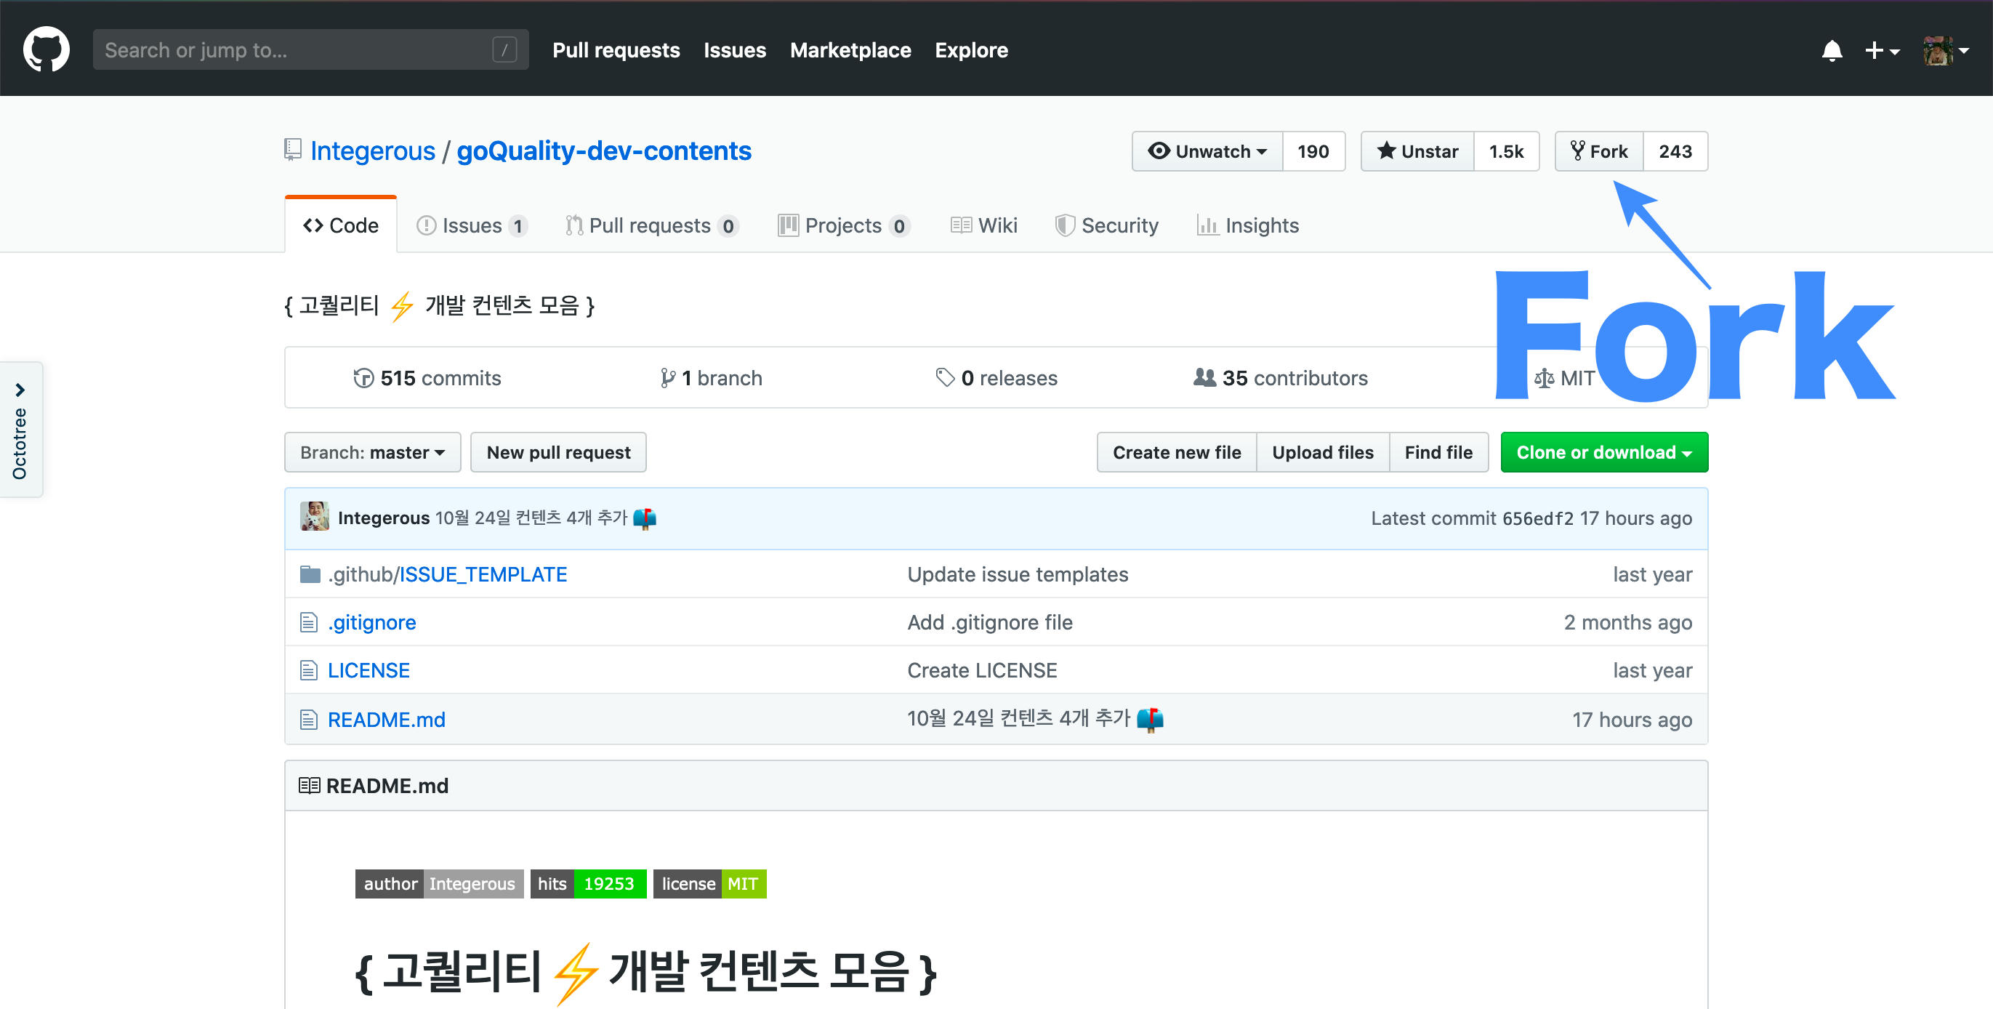This screenshot has width=1993, height=1009.
Task: Click the README.md file icon
Action: click(x=309, y=720)
